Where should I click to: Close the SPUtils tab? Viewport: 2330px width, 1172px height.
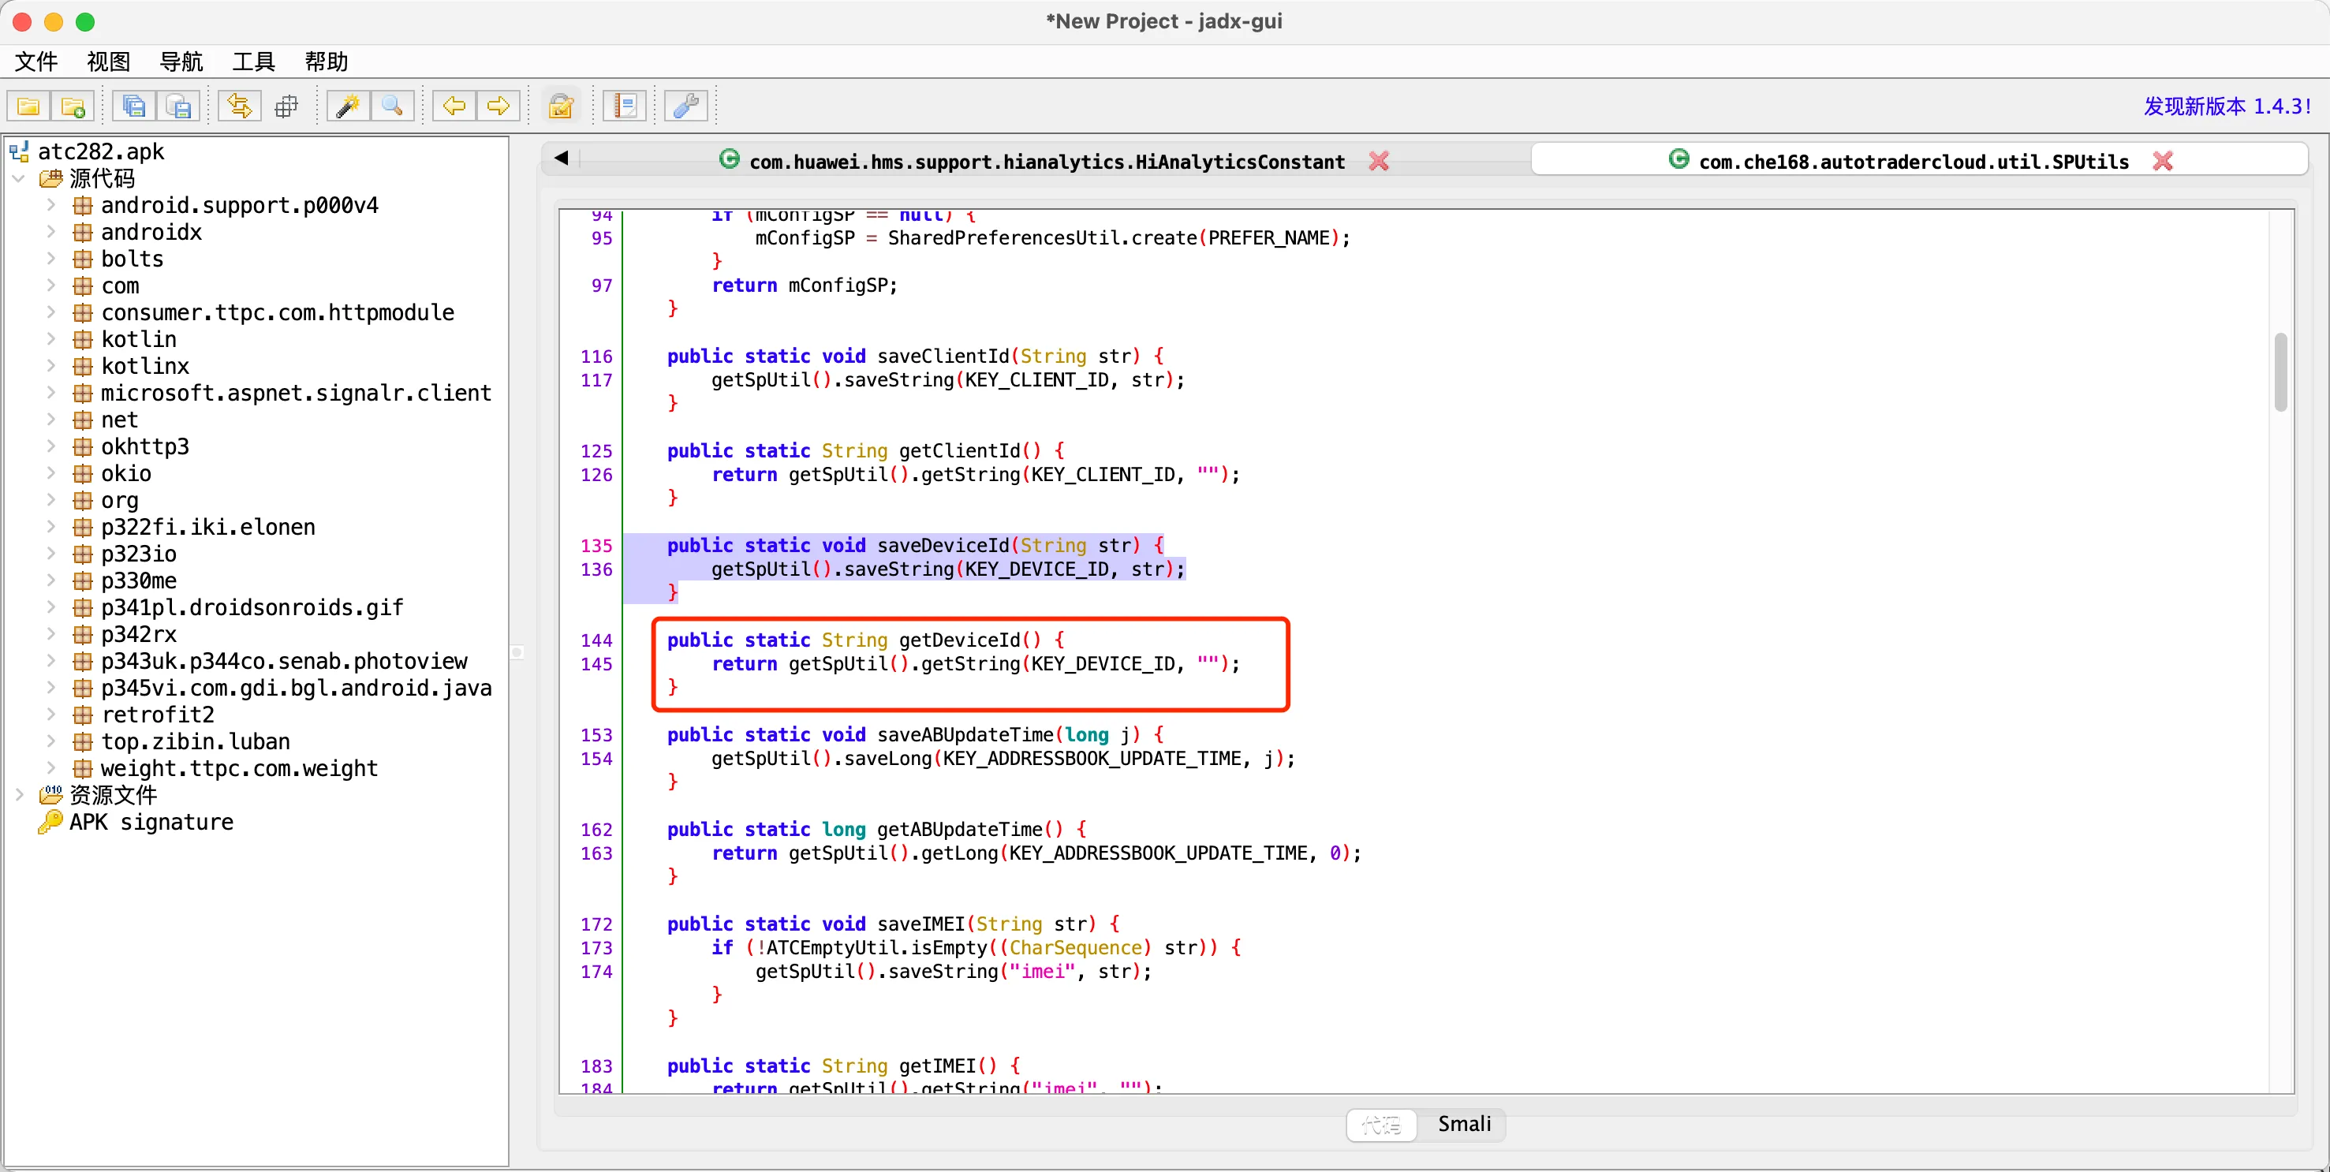click(x=2163, y=161)
